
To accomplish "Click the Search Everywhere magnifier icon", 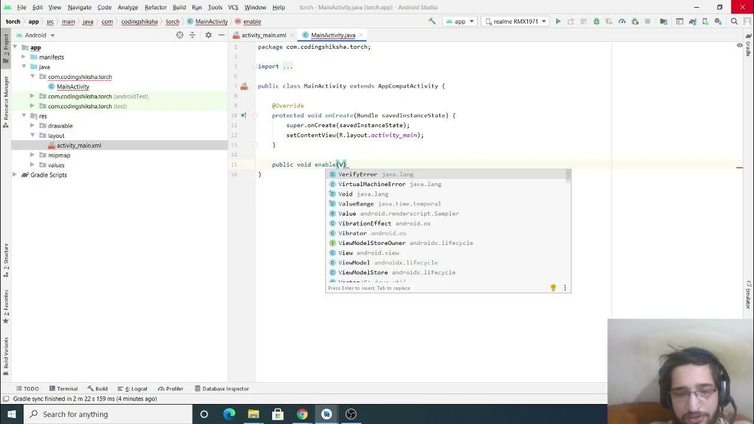I will coord(734,22).
